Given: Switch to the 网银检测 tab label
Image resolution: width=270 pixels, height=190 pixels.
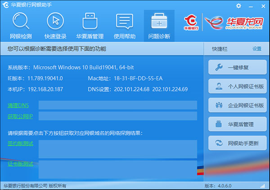Looking at the screenshot, I should 21,36.
